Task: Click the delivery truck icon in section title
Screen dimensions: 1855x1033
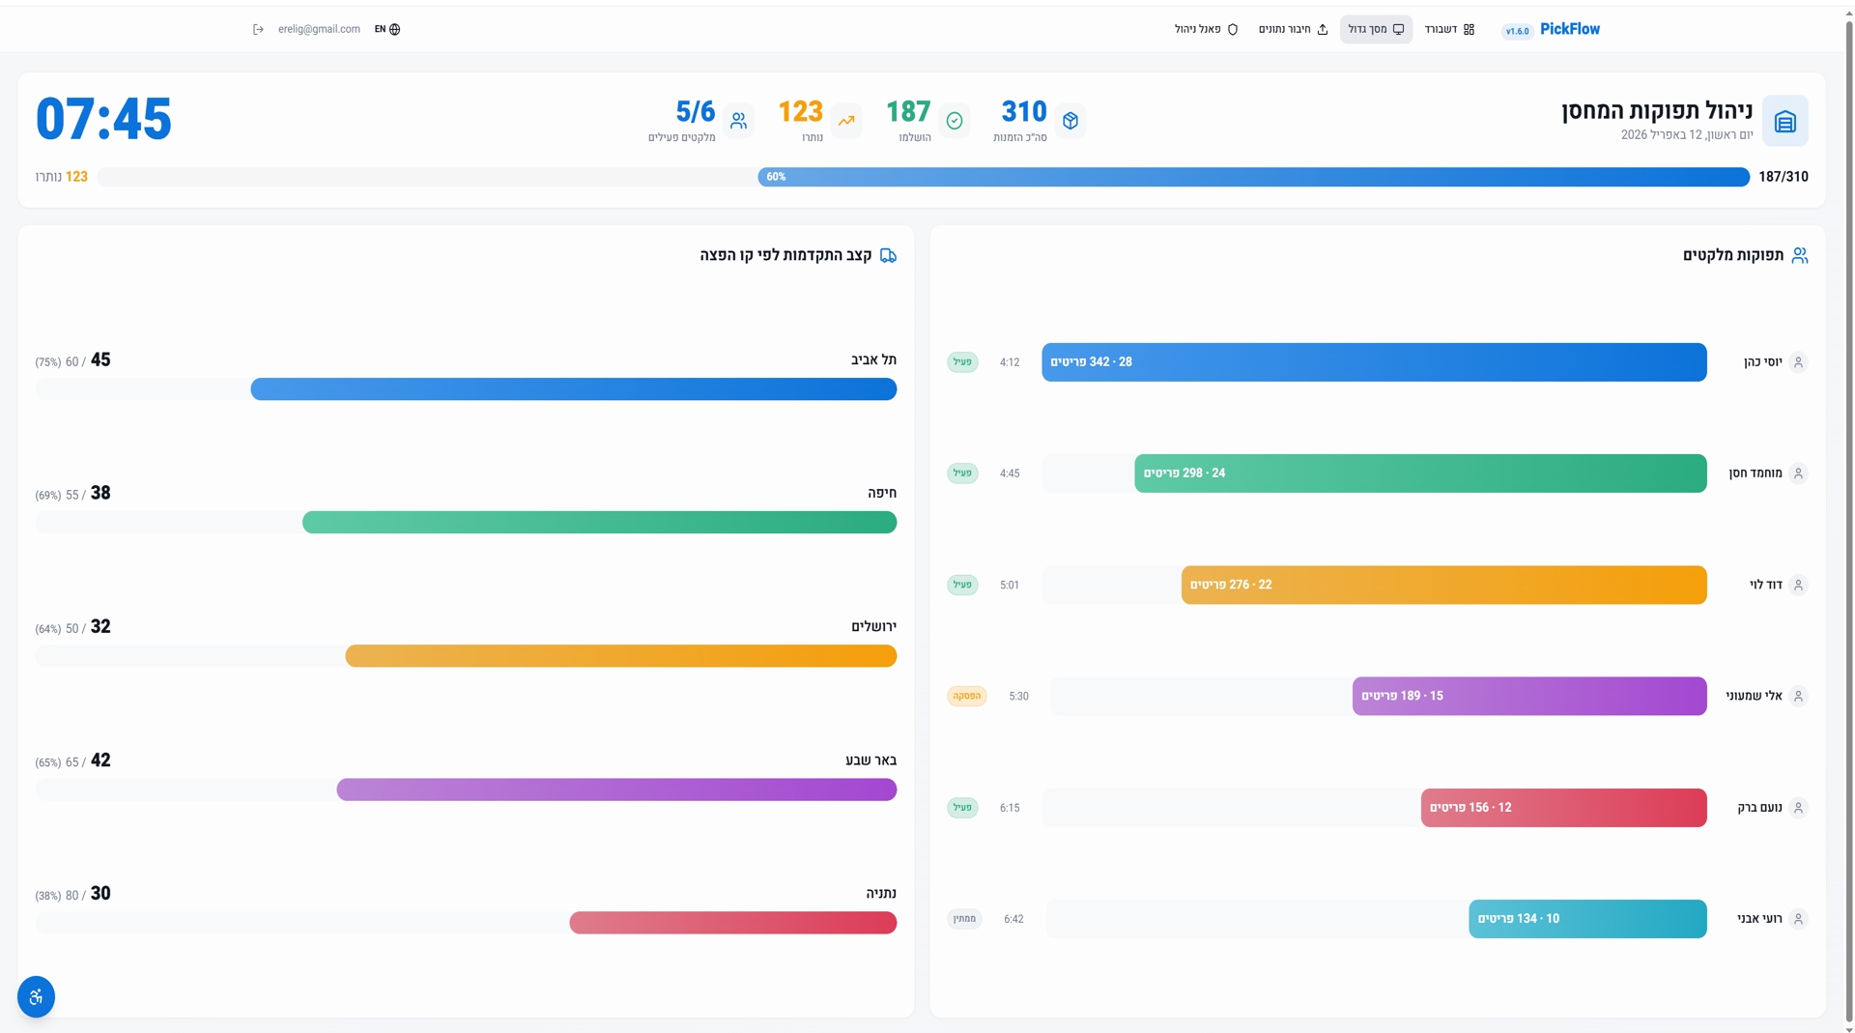Action: [x=888, y=255]
